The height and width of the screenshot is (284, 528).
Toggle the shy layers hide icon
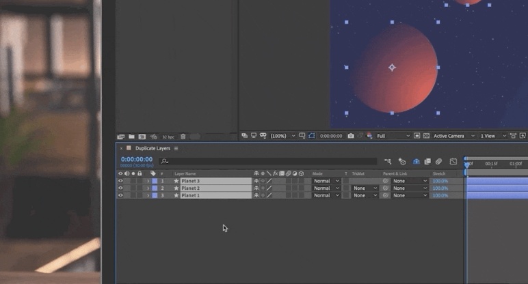(x=416, y=162)
